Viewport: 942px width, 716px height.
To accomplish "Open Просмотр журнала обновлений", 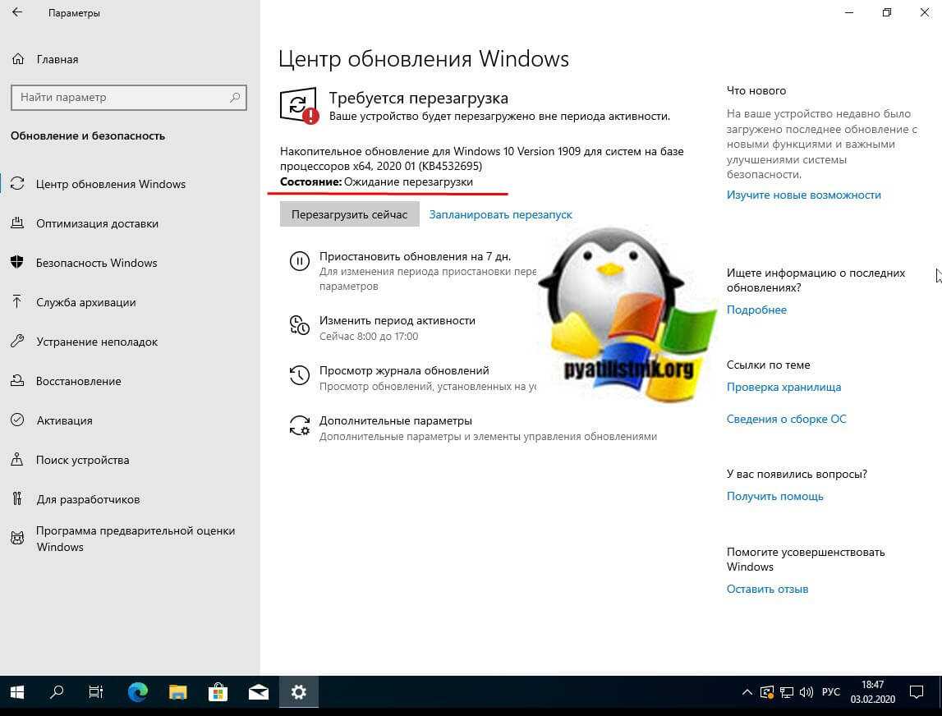I will (x=403, y=370).
